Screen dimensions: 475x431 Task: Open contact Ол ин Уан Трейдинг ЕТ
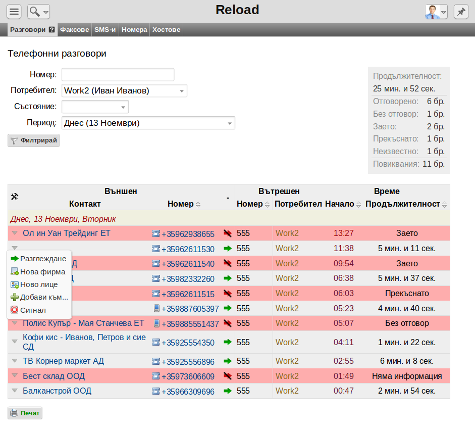(x=67, y=233)
